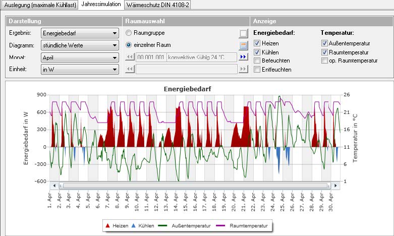Go to next room with blue forward arrows
Viewport: 394px width, 236px height.
point(243,57)
